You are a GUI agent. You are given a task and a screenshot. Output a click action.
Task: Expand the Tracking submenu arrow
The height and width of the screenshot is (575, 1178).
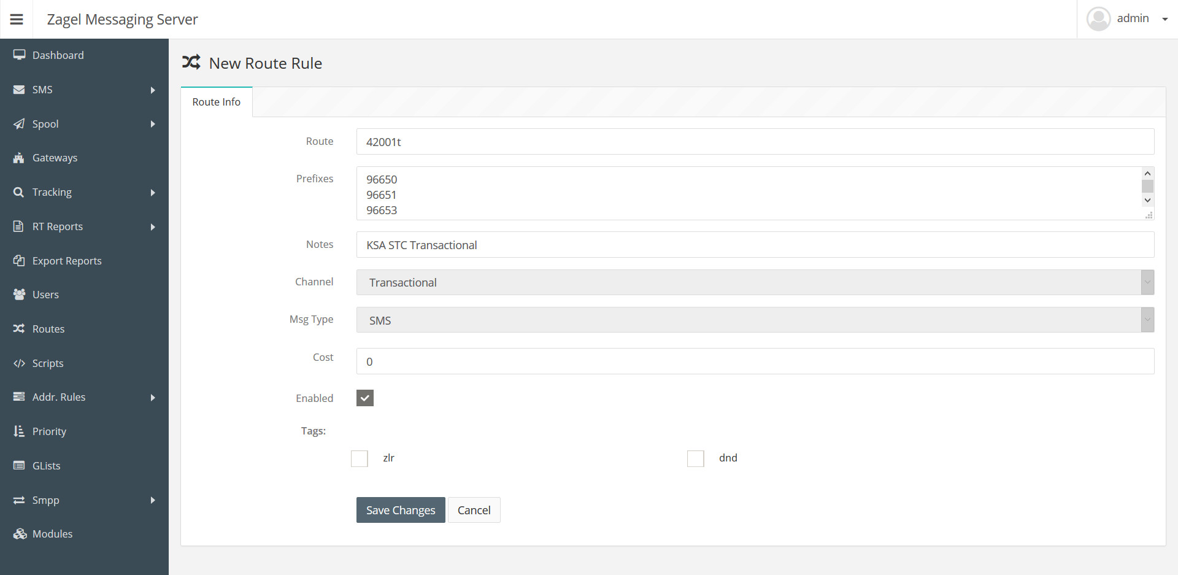153,193
